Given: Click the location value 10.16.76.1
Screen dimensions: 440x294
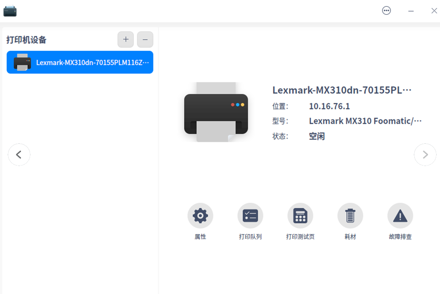Looking at the screenshot, I should click(x=329, y=107).
